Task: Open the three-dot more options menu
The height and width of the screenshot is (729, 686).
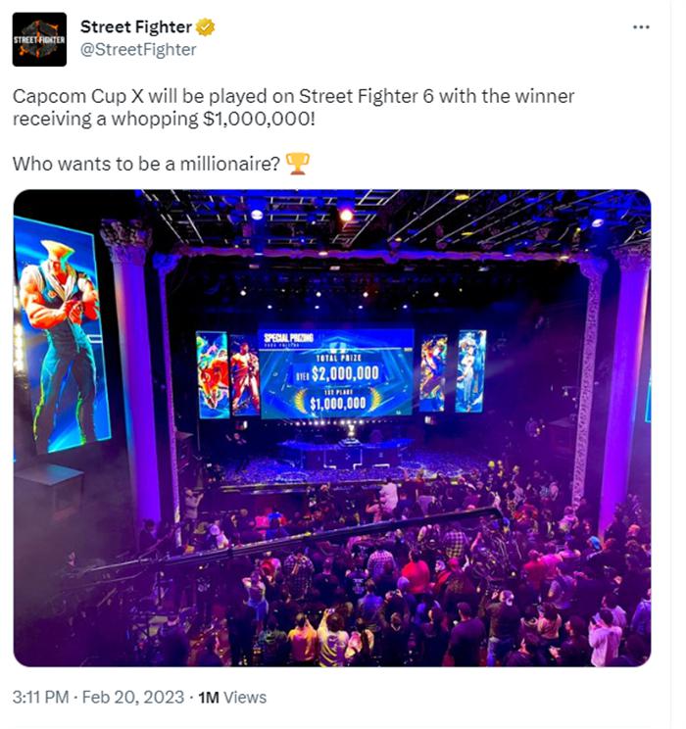Action: coord(641,27)
